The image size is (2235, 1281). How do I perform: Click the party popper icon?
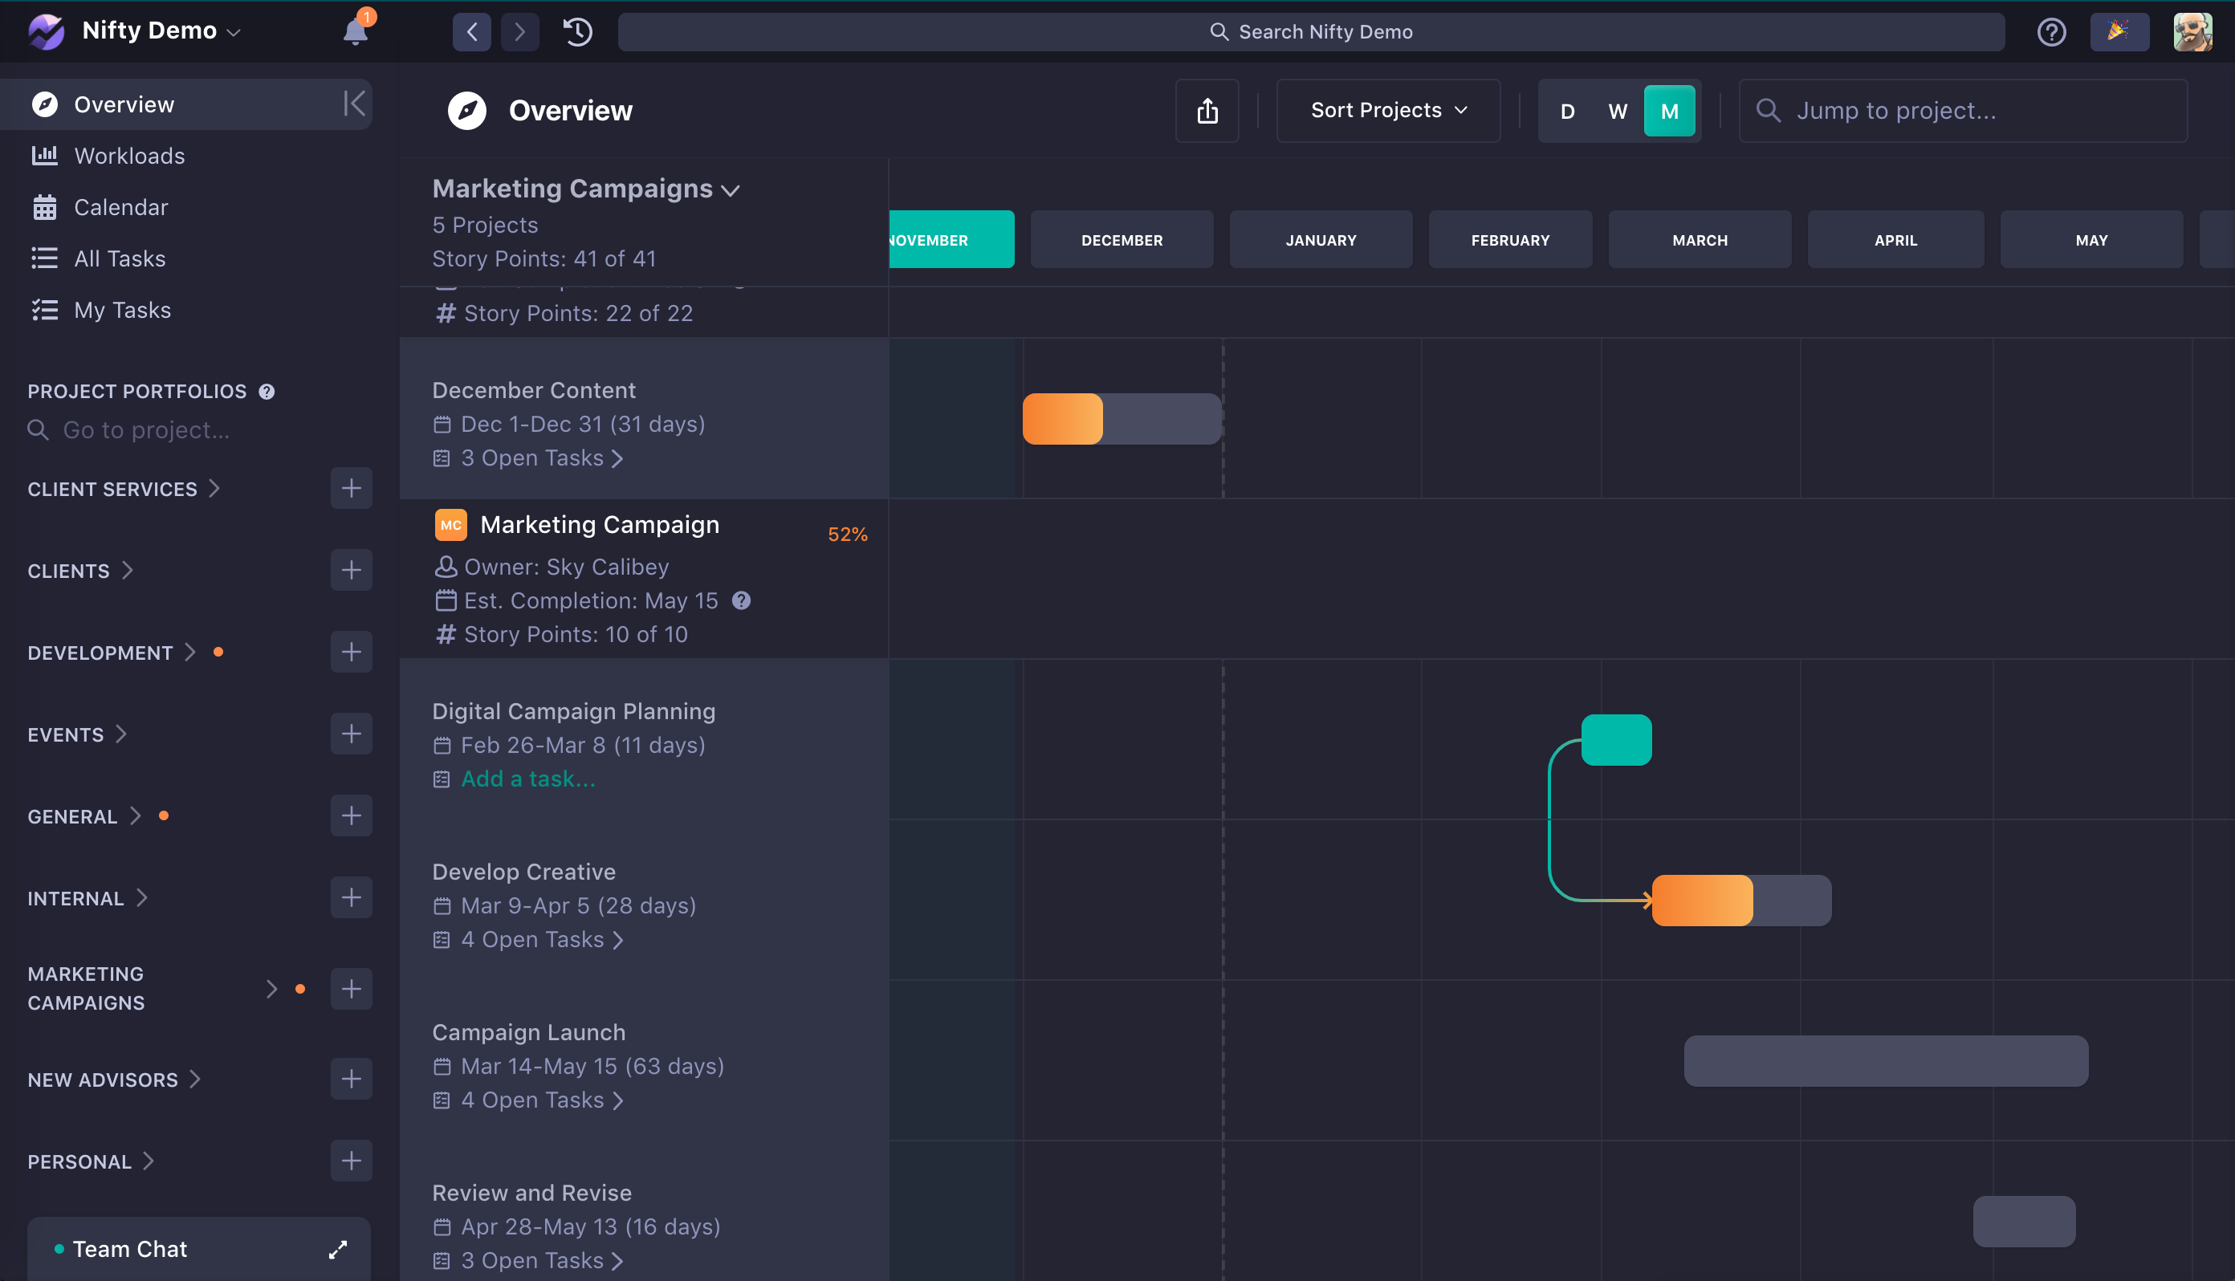pyautogui.click(x=2119, y=31)
